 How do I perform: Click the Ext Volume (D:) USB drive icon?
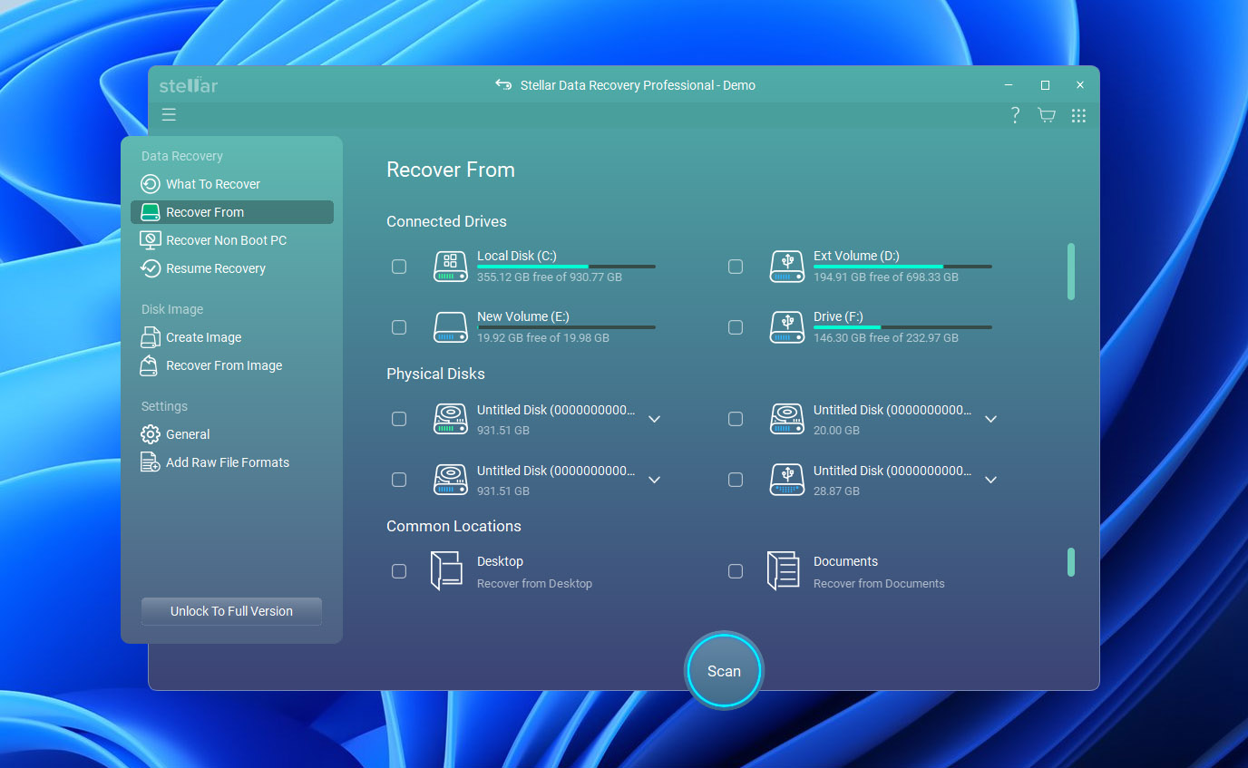[x=787, y=267]
